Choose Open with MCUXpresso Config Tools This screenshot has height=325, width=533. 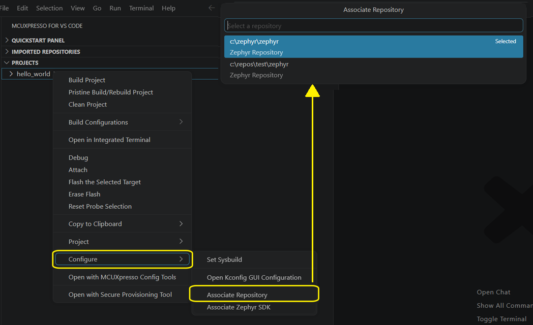pyautogui.click(x=123, y=277)
